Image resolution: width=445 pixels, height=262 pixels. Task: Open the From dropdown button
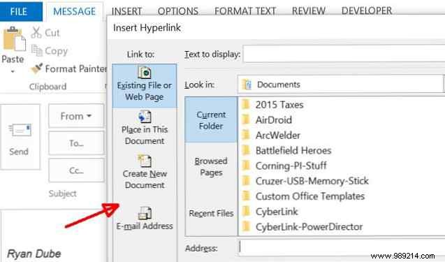click(76, 116)
